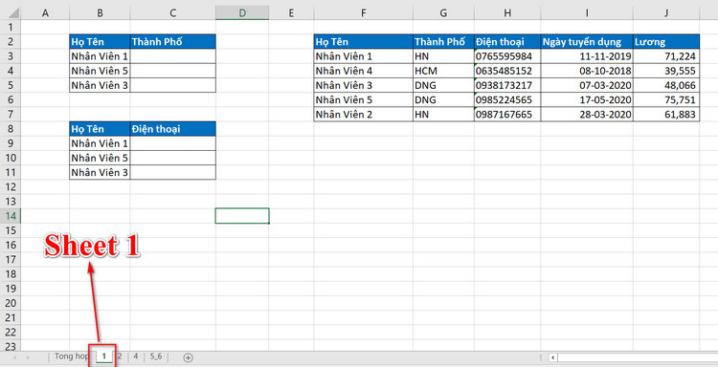Select Nhân Viên 2 in column F
The width and height of the screenshot is (718, 367).
(363, 115)
